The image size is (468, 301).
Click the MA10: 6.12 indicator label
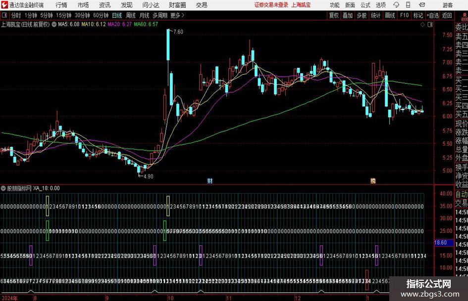(x=94, y=24)
